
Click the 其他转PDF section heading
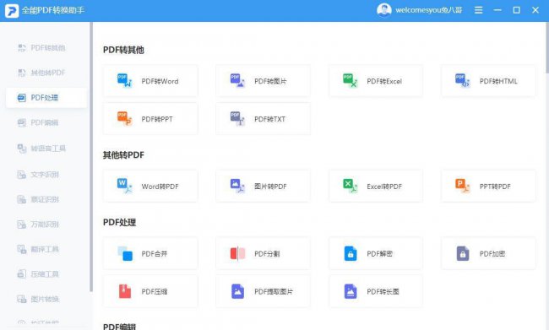pos(123,155)
